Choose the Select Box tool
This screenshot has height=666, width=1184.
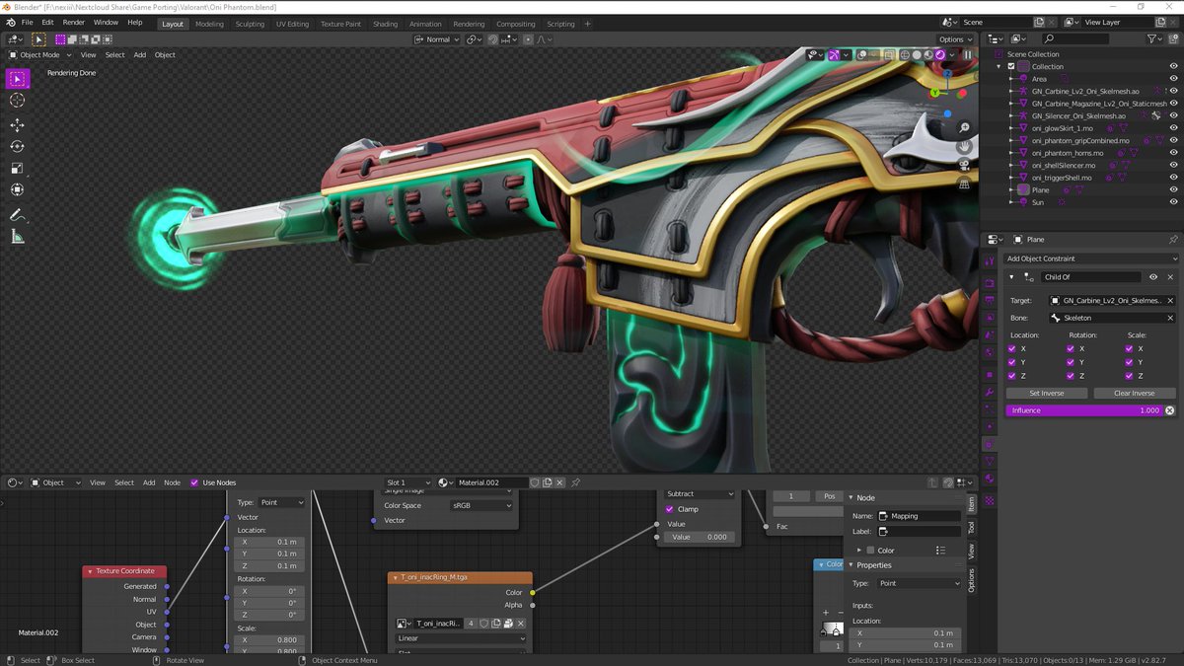pos(17,78)
